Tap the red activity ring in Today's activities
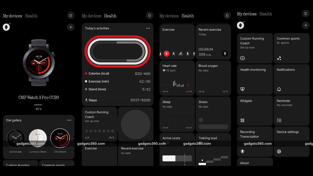The width and height of the screenshot is (313, 176). coord(118,51)
